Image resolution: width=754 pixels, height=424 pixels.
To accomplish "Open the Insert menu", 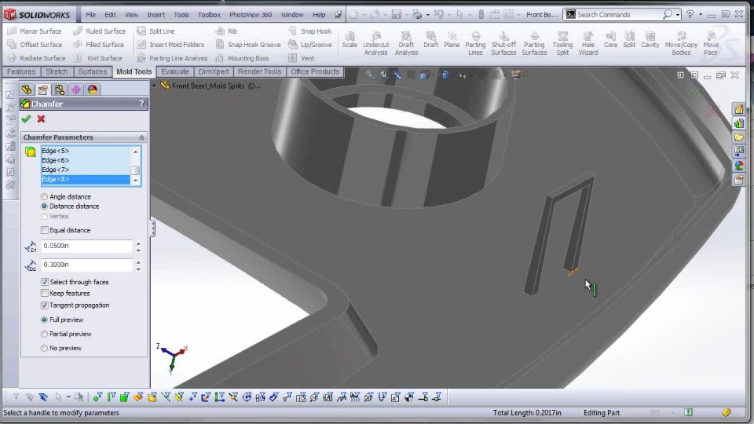I will coord(156,15).
